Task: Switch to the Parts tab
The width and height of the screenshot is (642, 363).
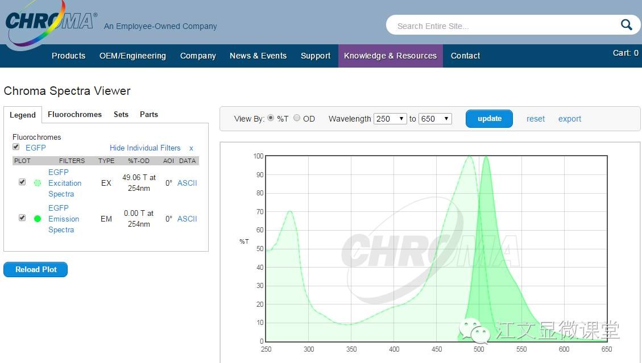Action: pyautogui.click(x=148, y=115)
